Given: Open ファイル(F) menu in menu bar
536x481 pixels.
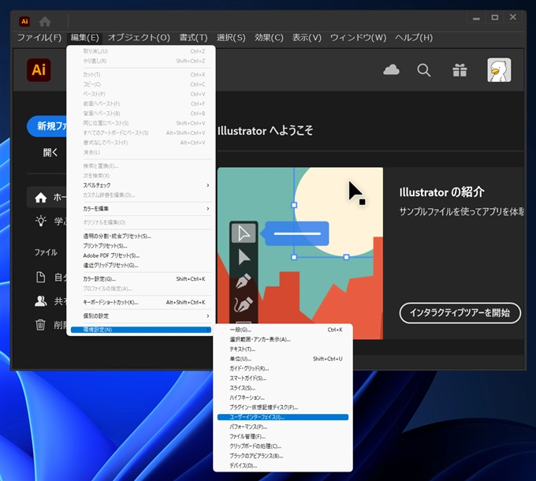Looking at the screenshot, I should [x=39, y=38].
